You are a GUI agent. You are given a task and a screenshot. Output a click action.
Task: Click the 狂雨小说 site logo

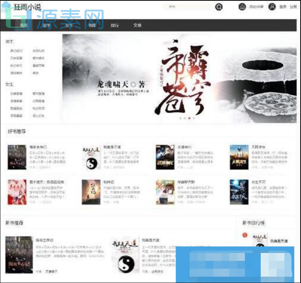click(27, 7)
